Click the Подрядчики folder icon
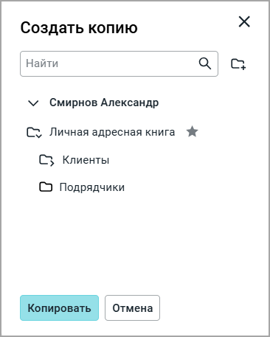 [x=46, y=187]
